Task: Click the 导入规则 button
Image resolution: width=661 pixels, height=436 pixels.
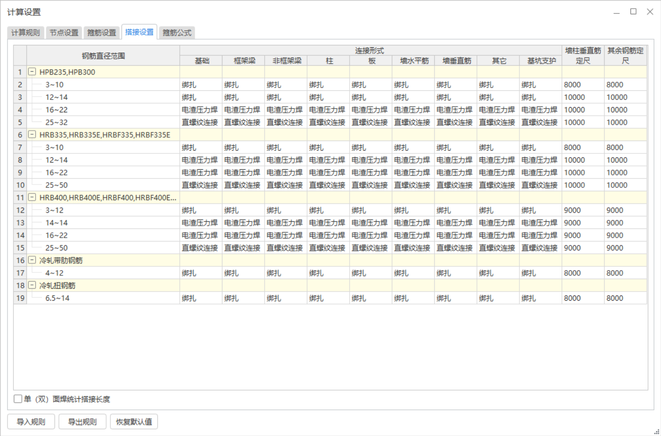Action: pos(31,422)
